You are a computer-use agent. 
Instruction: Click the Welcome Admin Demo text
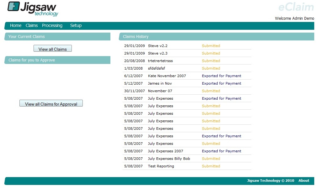pos(294,18)
